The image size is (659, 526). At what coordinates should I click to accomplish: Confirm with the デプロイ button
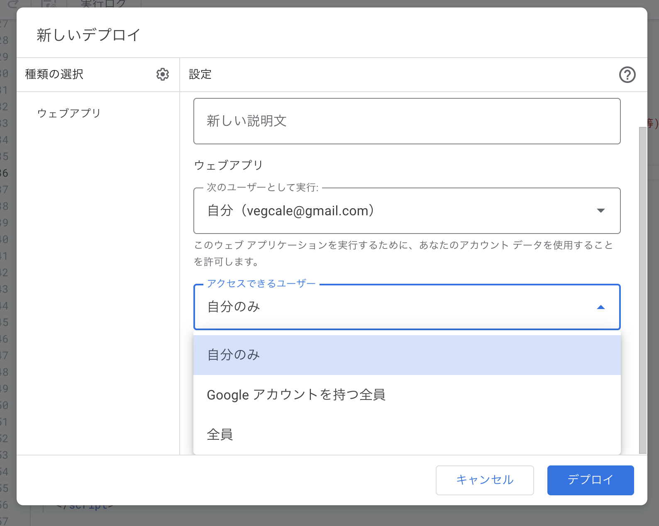pos(591,480)
